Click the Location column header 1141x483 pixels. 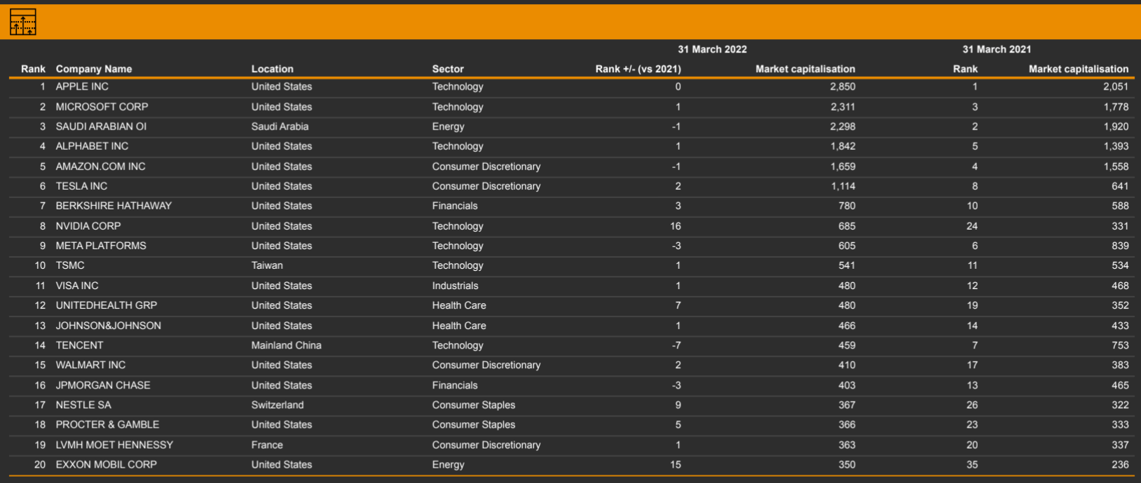[x=272, y=69]
